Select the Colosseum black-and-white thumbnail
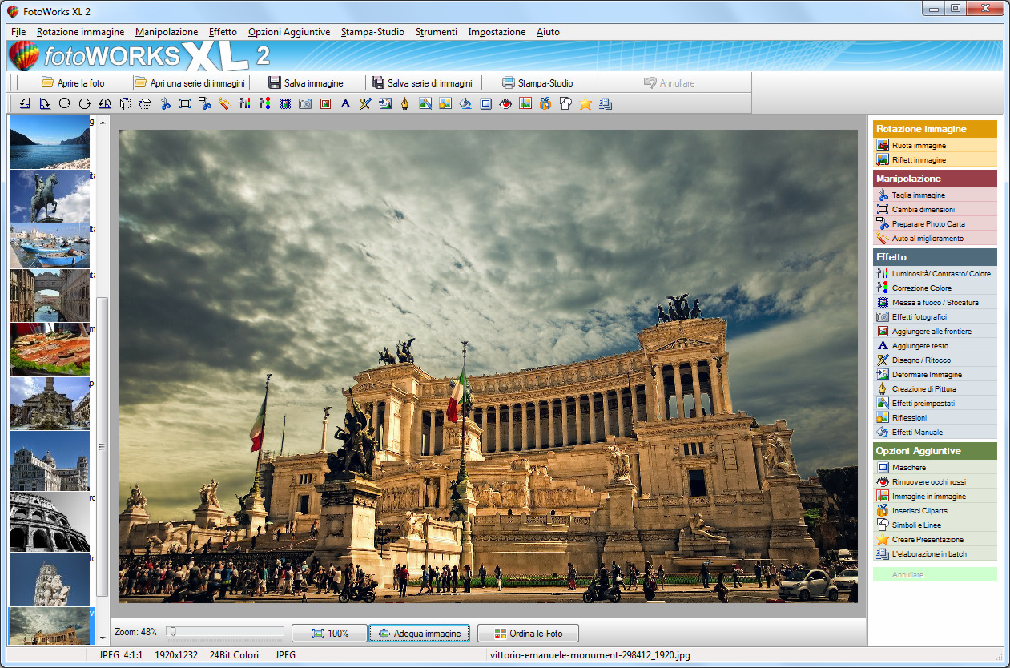1010x668 pixels. [x=49, y=522]
